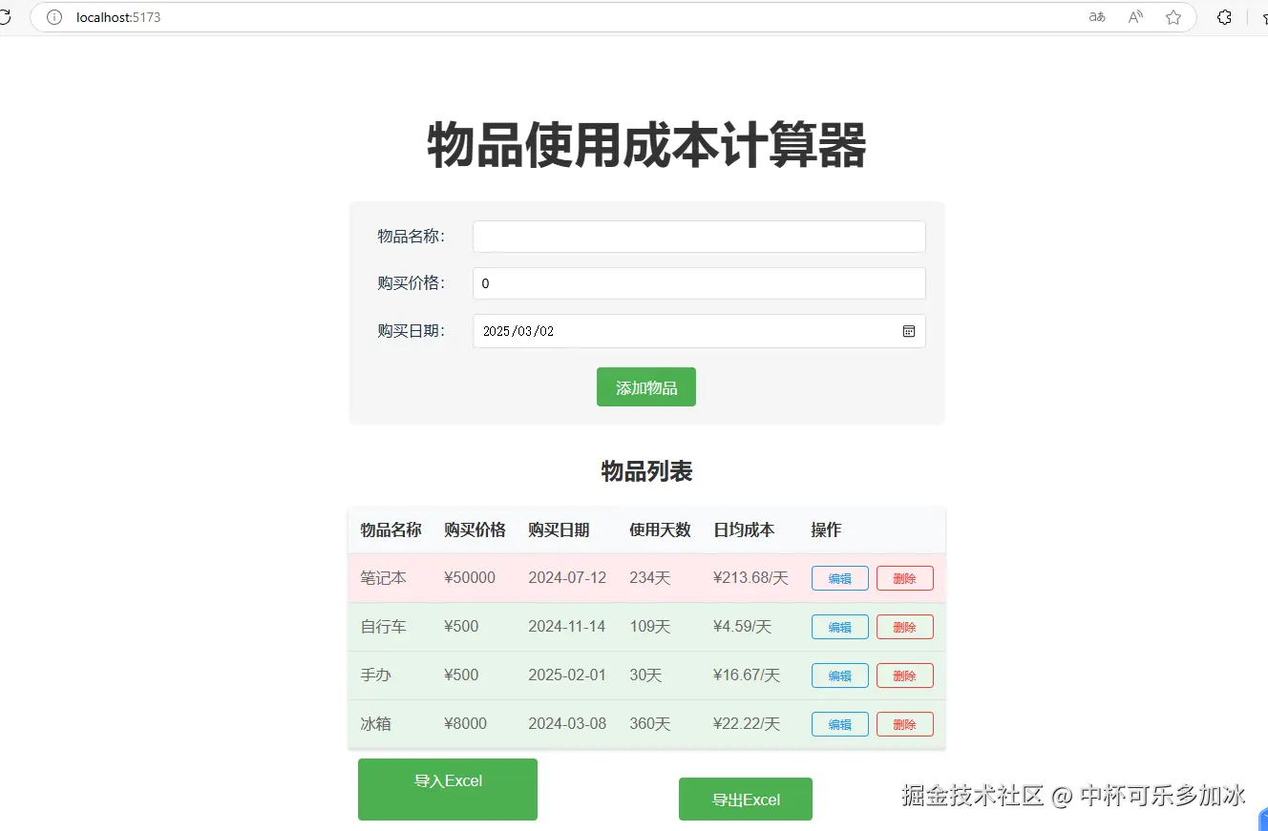Image resolution: width=1268 pixels, height=831 pixels.
Task: Focus the 物品名称 input field
Action: click(x=699, y=237)
